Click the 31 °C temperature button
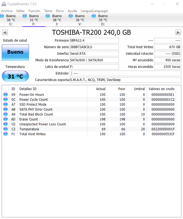 [x=15, y=76]
